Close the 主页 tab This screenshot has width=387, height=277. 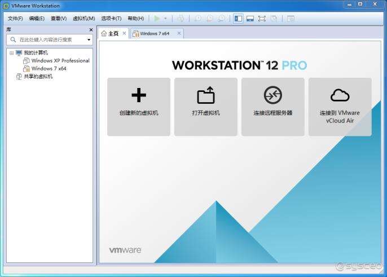click(124, 33)
